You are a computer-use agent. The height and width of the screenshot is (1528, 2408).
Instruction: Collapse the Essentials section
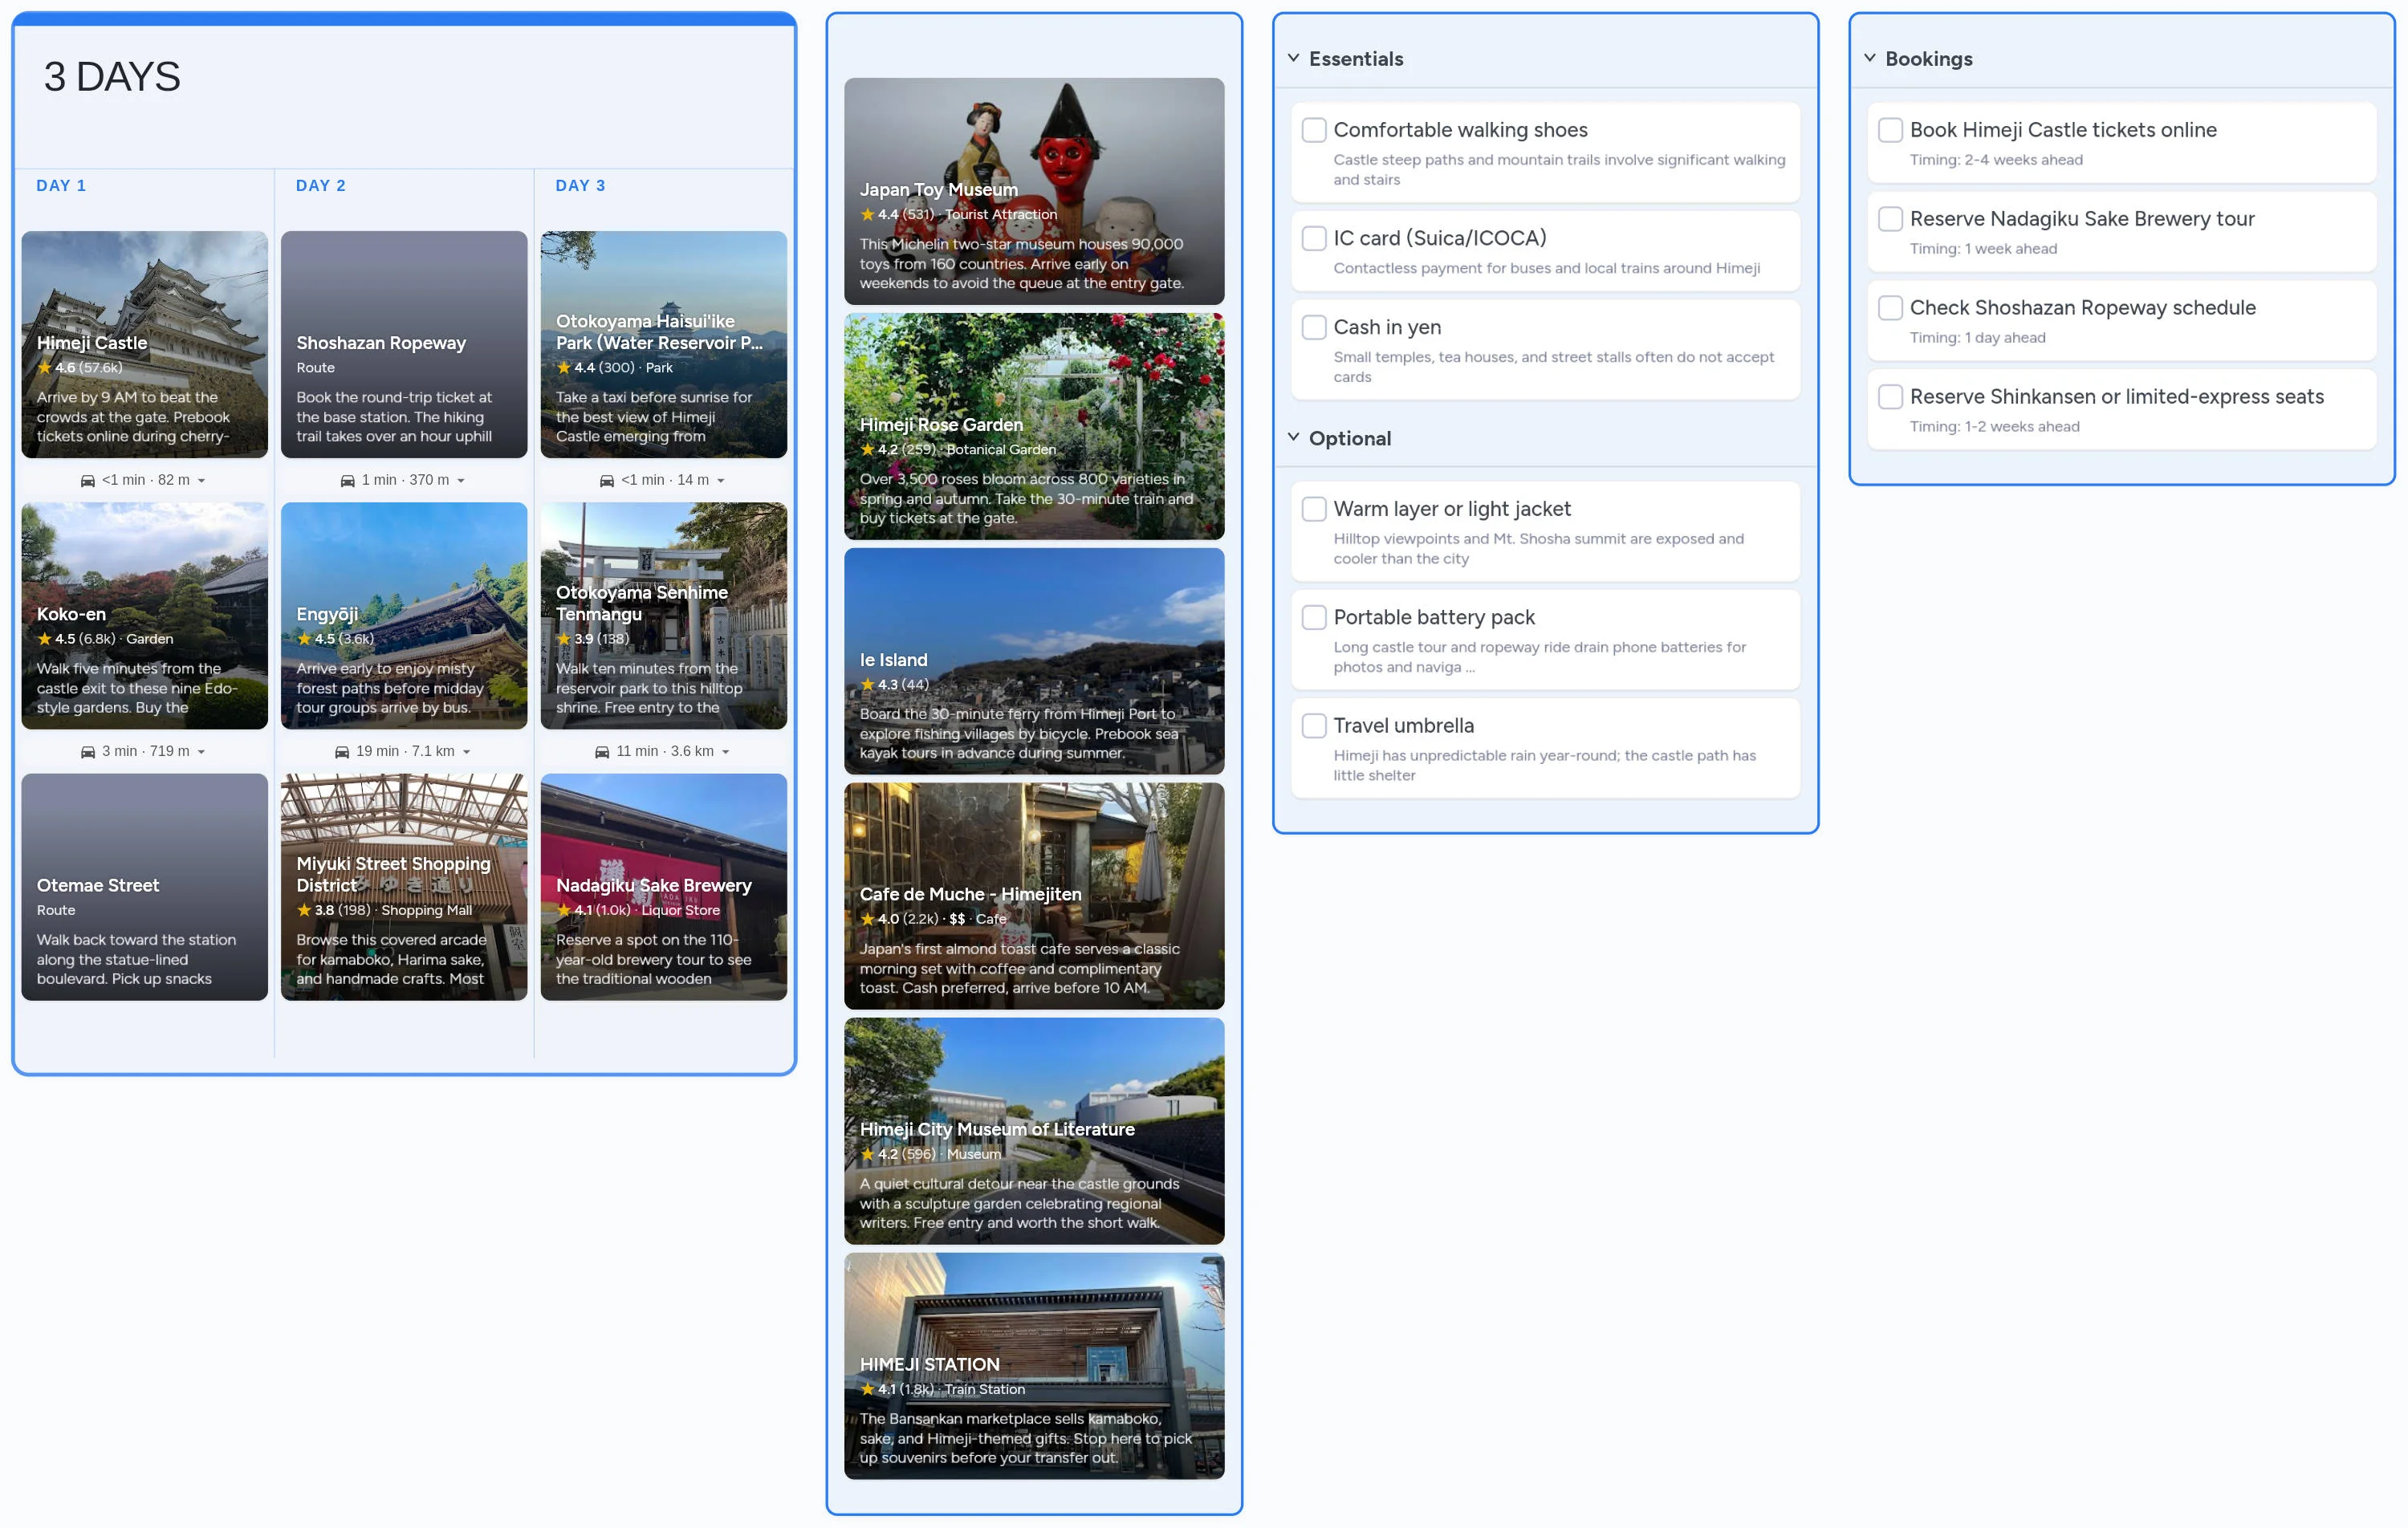click(x=1293, y=58)
